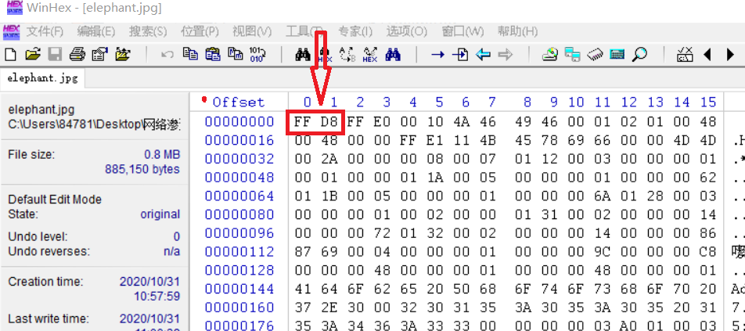The height and width of the screenshot is (331, 745).
Task: Open the 帮助(H) menu
Action: tap(517, 32)
